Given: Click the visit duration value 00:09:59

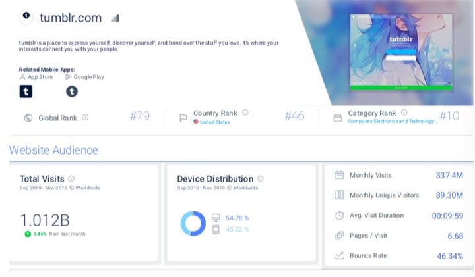Looking at the screenshot, I should click(x=447, y=216).
